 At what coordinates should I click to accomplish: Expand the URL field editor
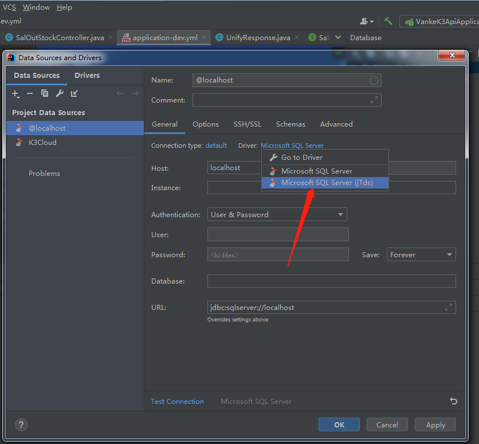[449, 307]
